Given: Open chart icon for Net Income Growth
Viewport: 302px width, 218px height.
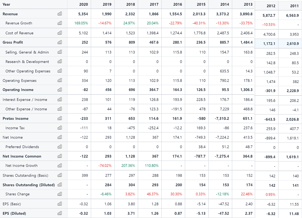Looking at the screenshot, I should 60,165.
